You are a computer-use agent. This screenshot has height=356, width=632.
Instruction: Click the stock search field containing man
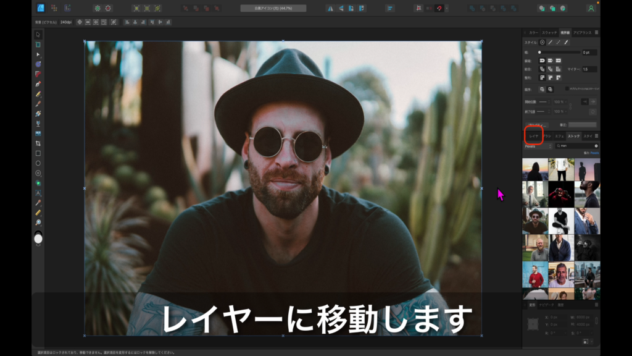[x=576, y=146]
